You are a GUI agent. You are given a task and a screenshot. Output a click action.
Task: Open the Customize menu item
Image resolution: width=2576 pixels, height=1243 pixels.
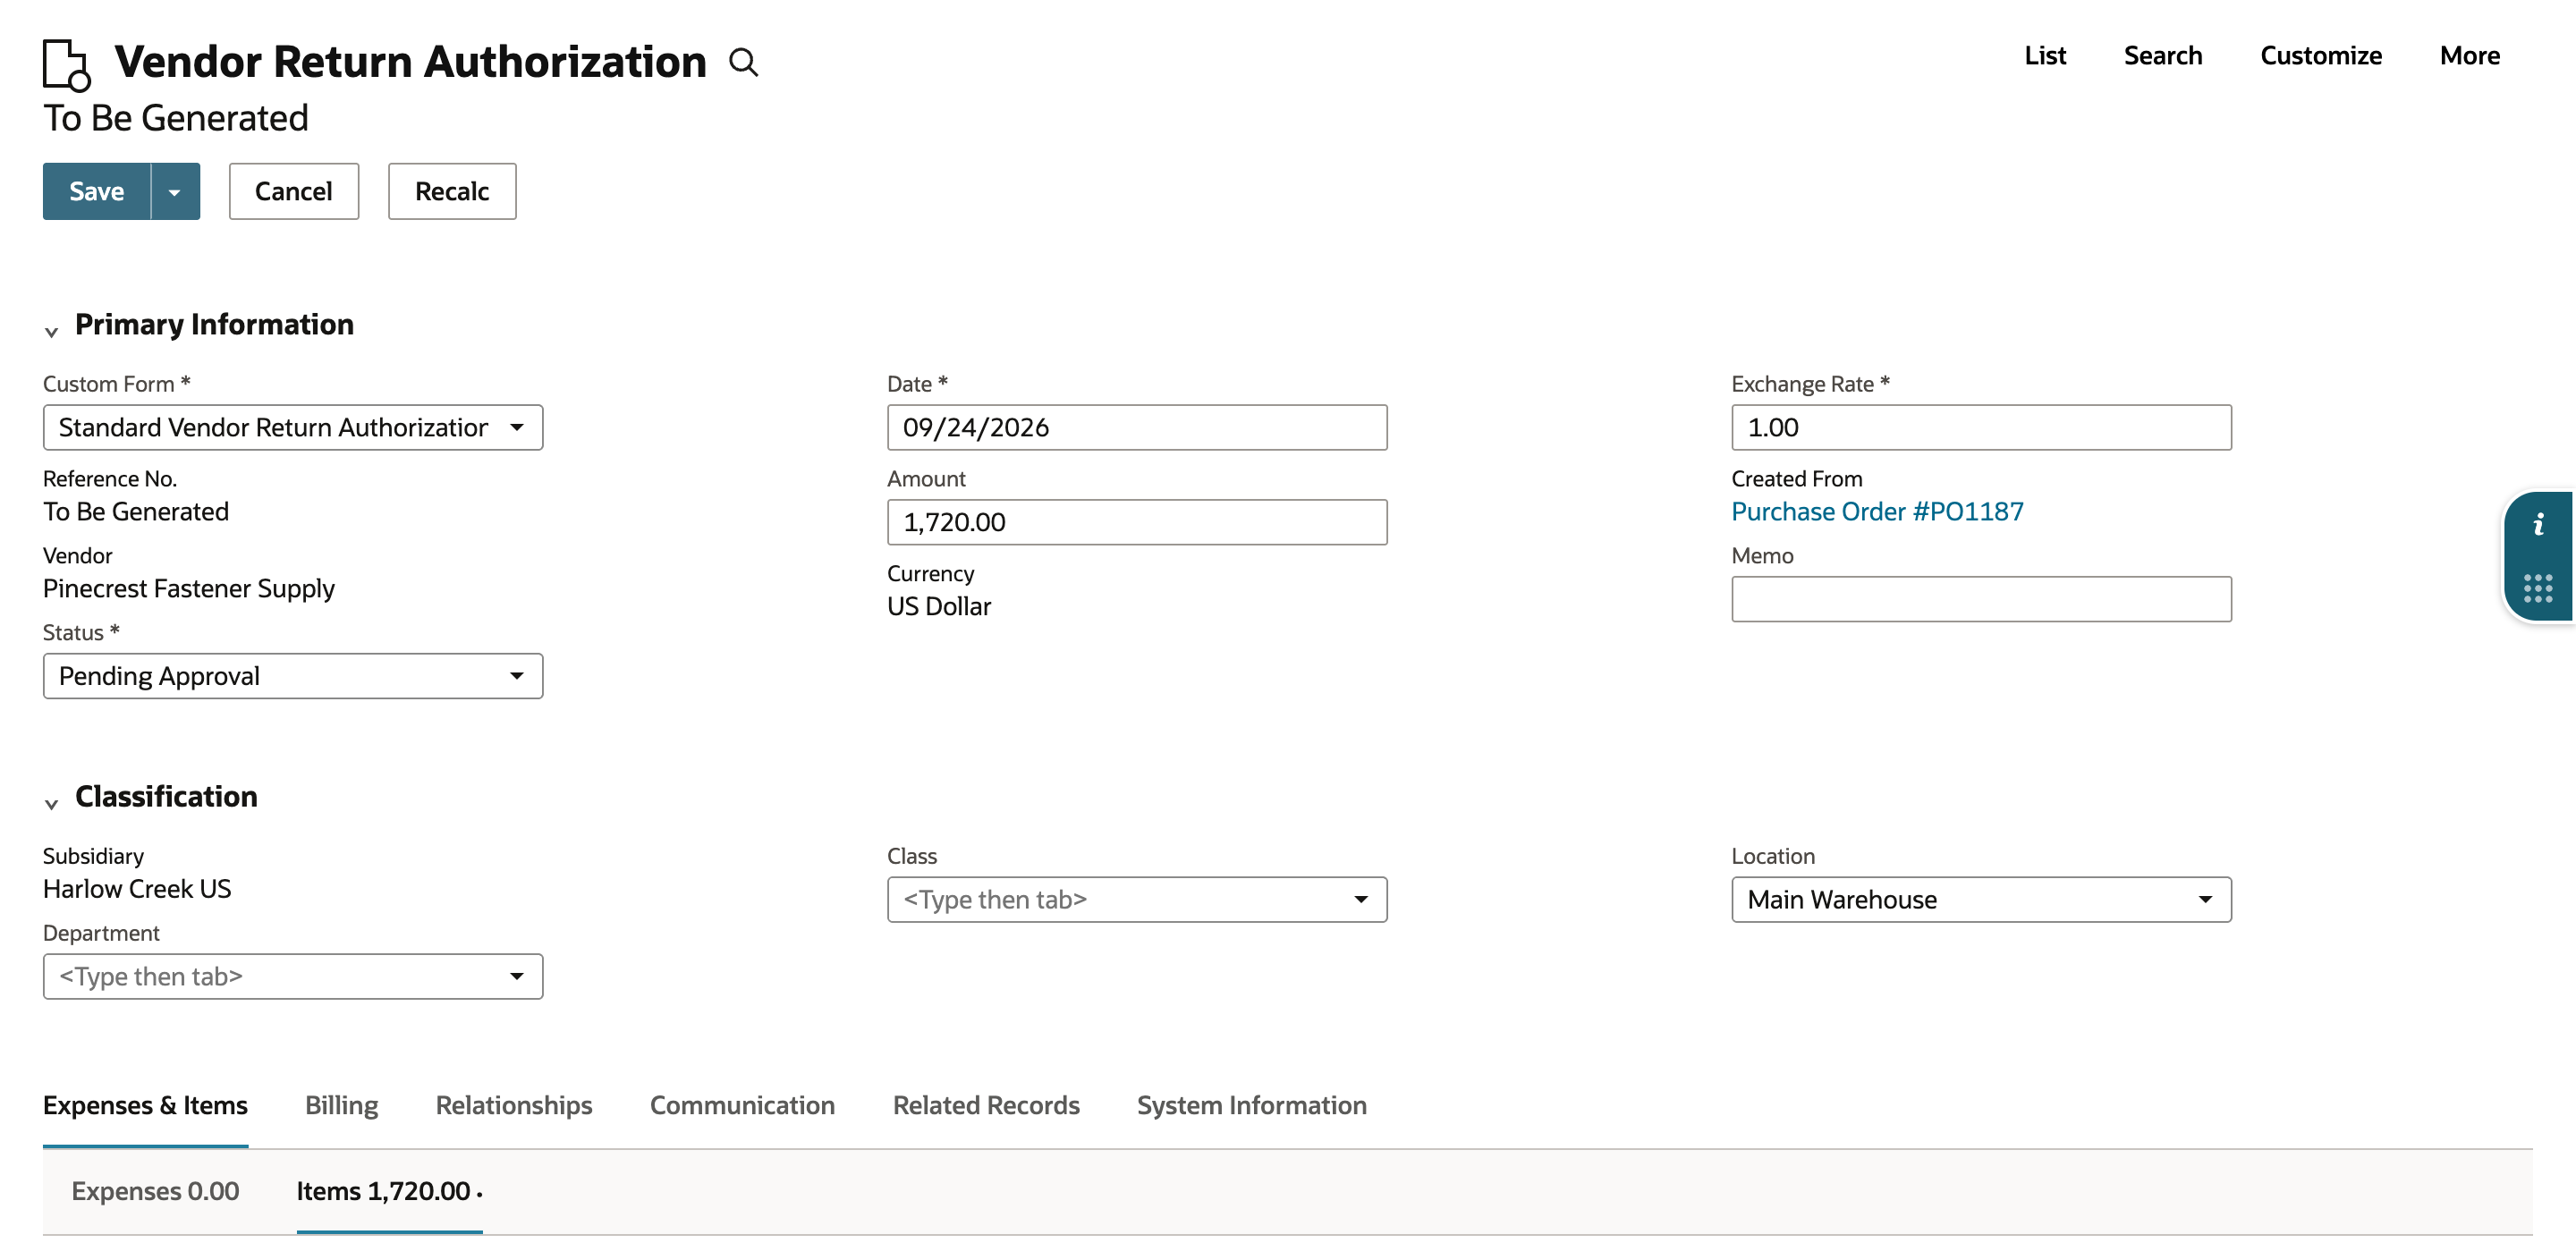[2321, 56]
